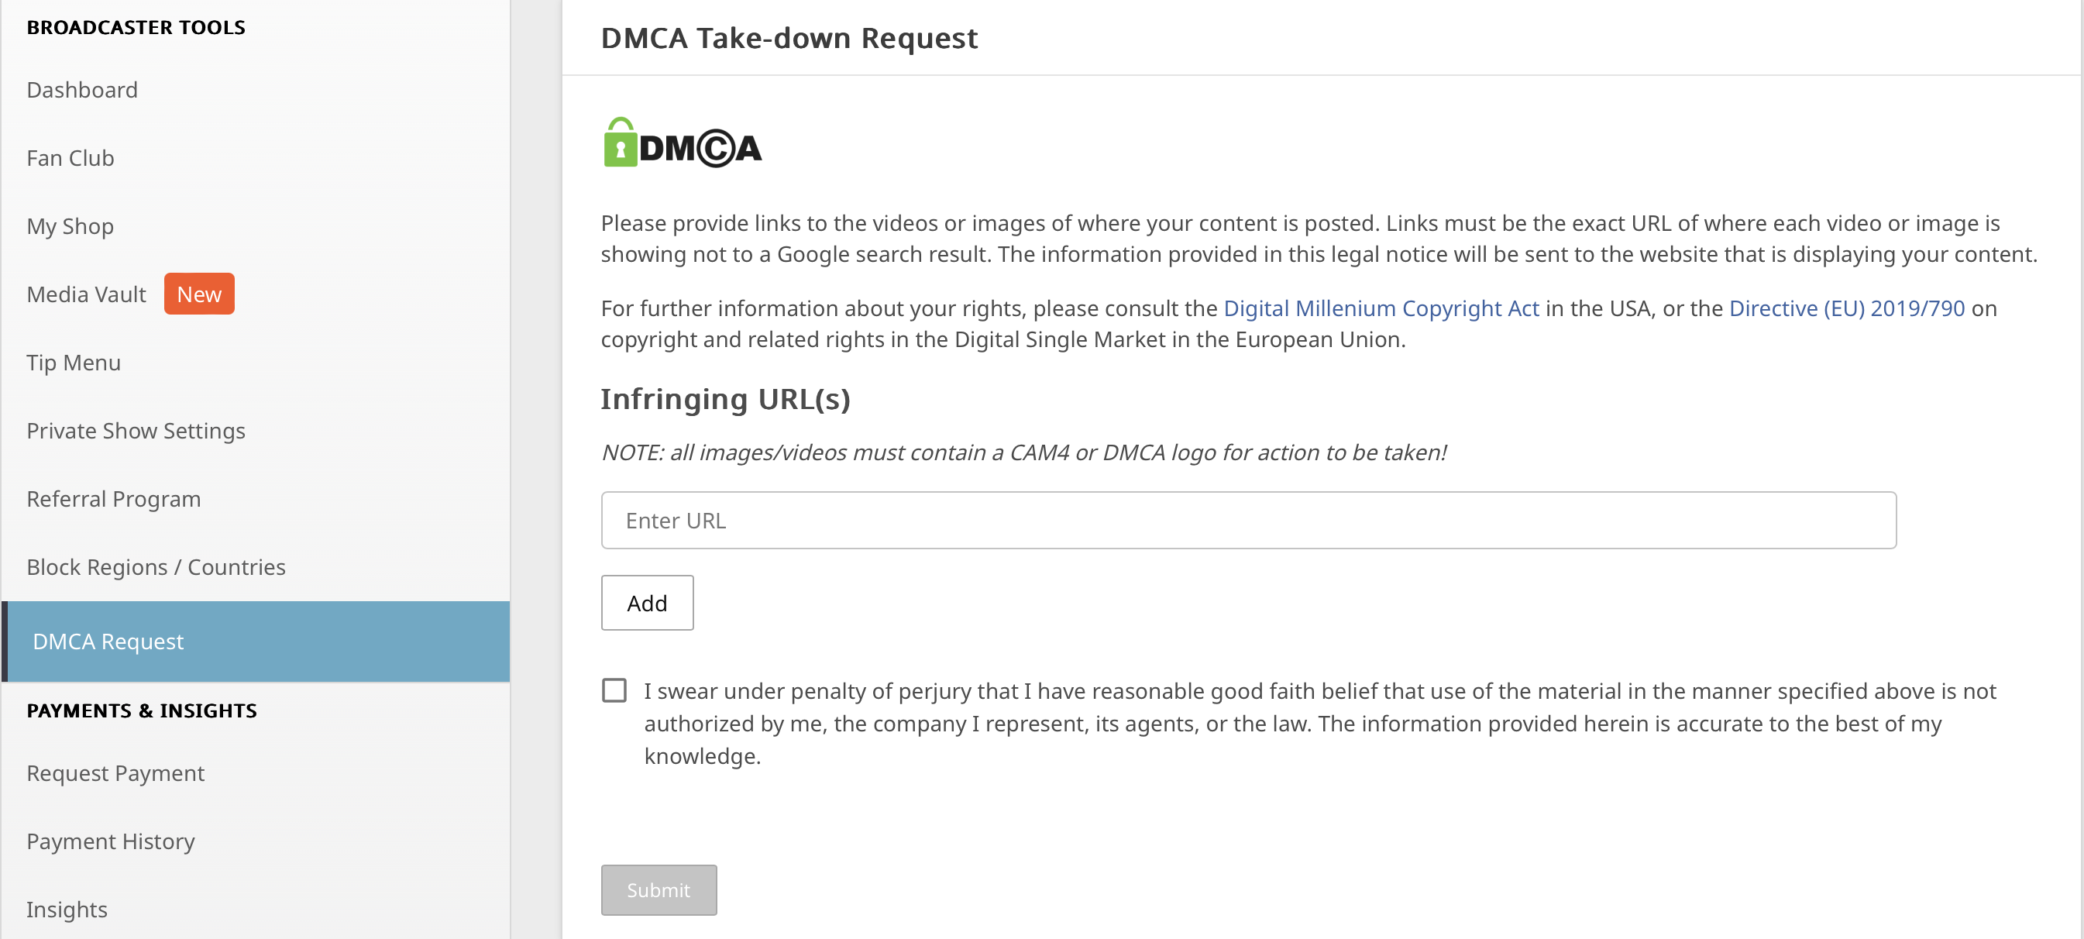The image size is (2084, 939).
Task: Open Private Show Settings
Action: [x=136, y=431]
